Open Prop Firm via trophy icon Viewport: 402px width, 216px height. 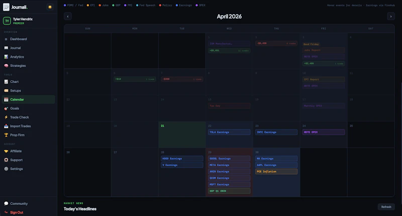tap(6, 135)
